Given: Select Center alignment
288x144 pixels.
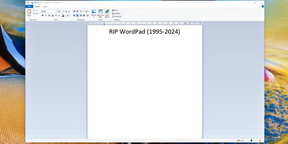Looking at the screenshot, I should (77, 15).
